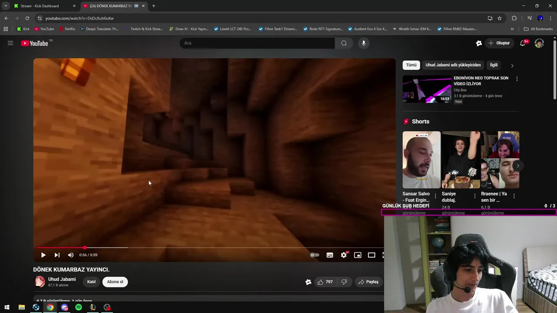This screenshot has height=313, width=557.
Task: Open player settings gear
Action: [344, 255]
